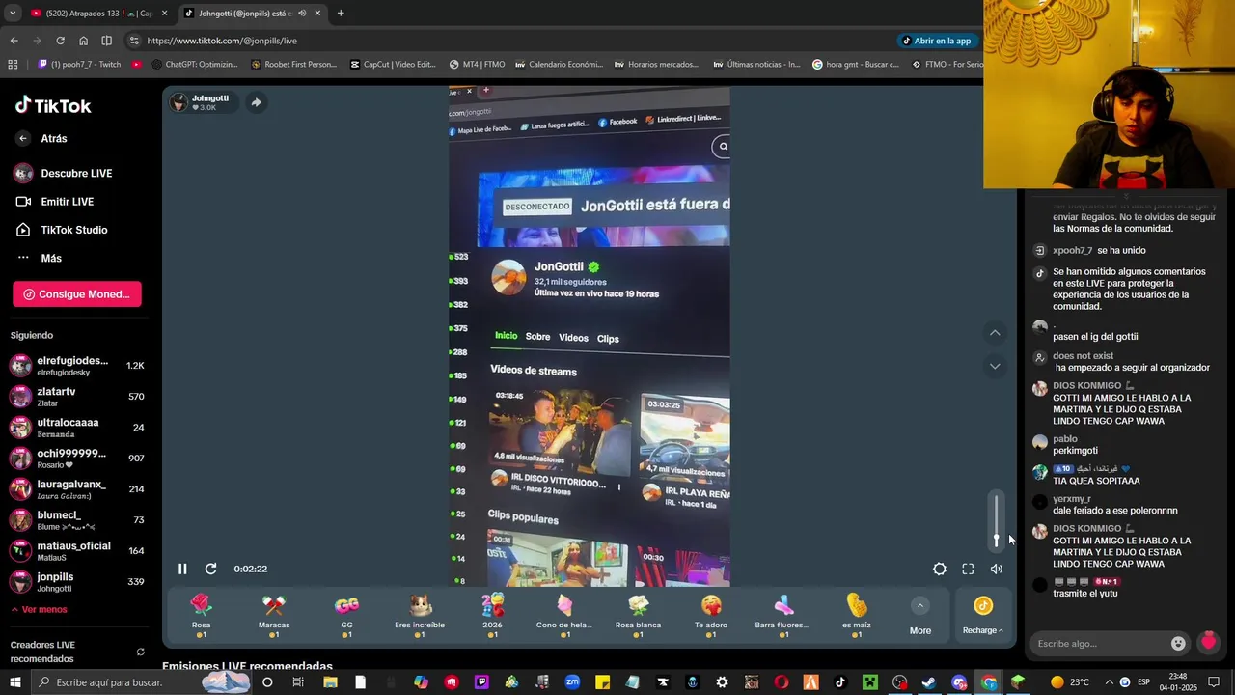Share the Johngotti live stream
Image resolution: width=1235 pixels, height=695 pixels.
tap(256, 102)
